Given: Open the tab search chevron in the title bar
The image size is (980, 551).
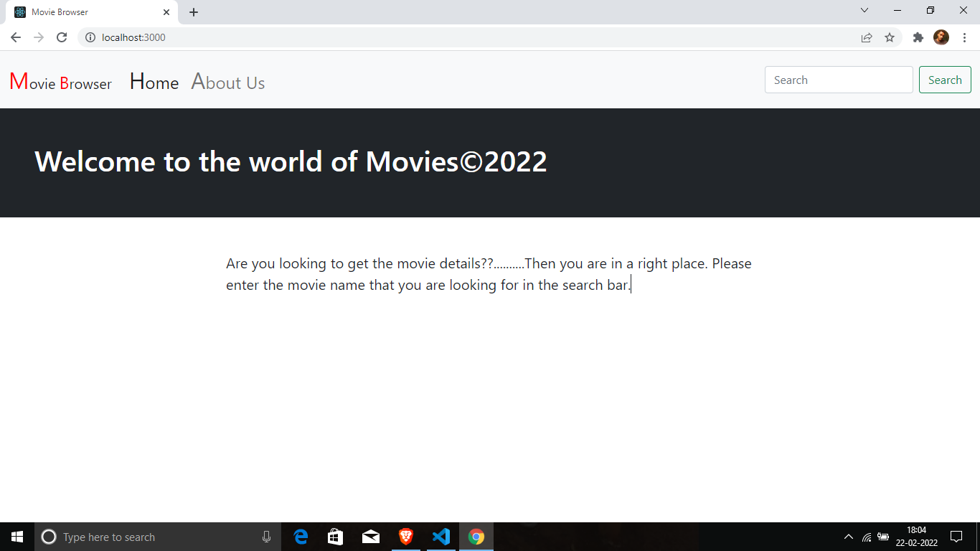Looking at the screenshot, I should 864,10.
